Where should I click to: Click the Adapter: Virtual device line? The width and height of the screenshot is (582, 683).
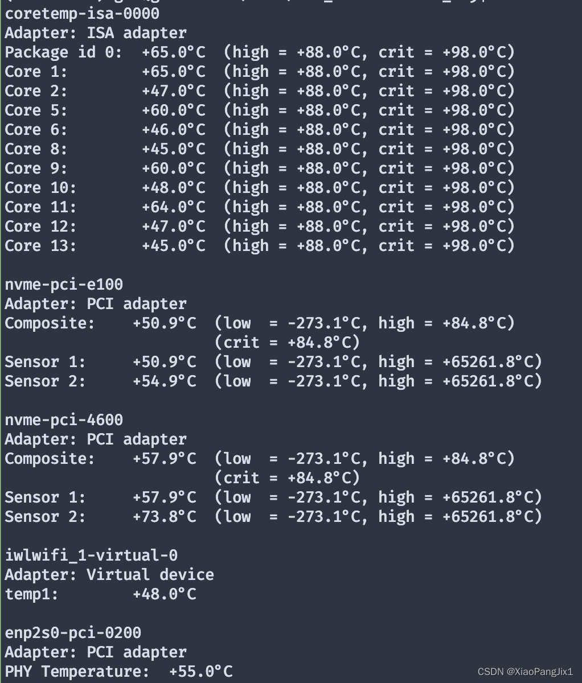click(x=109, y=575)
